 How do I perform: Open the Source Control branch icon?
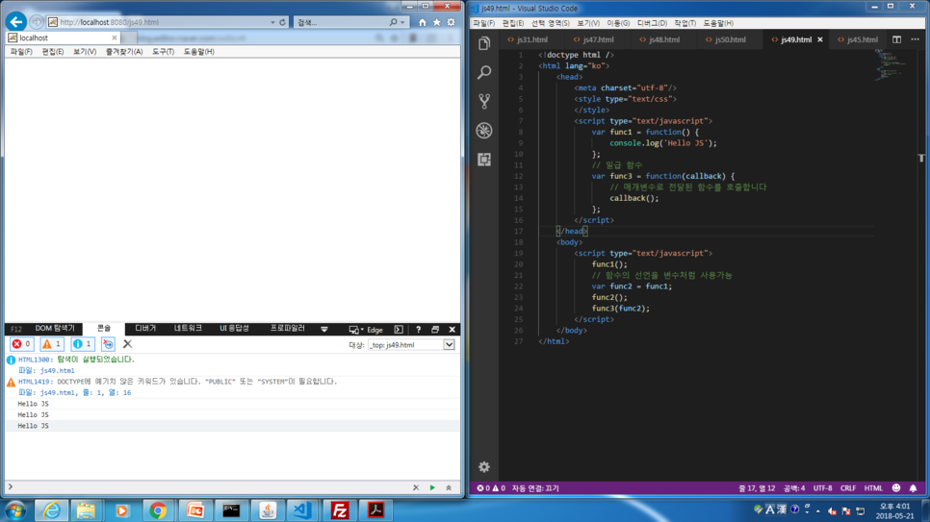click(x=484, y=101)
